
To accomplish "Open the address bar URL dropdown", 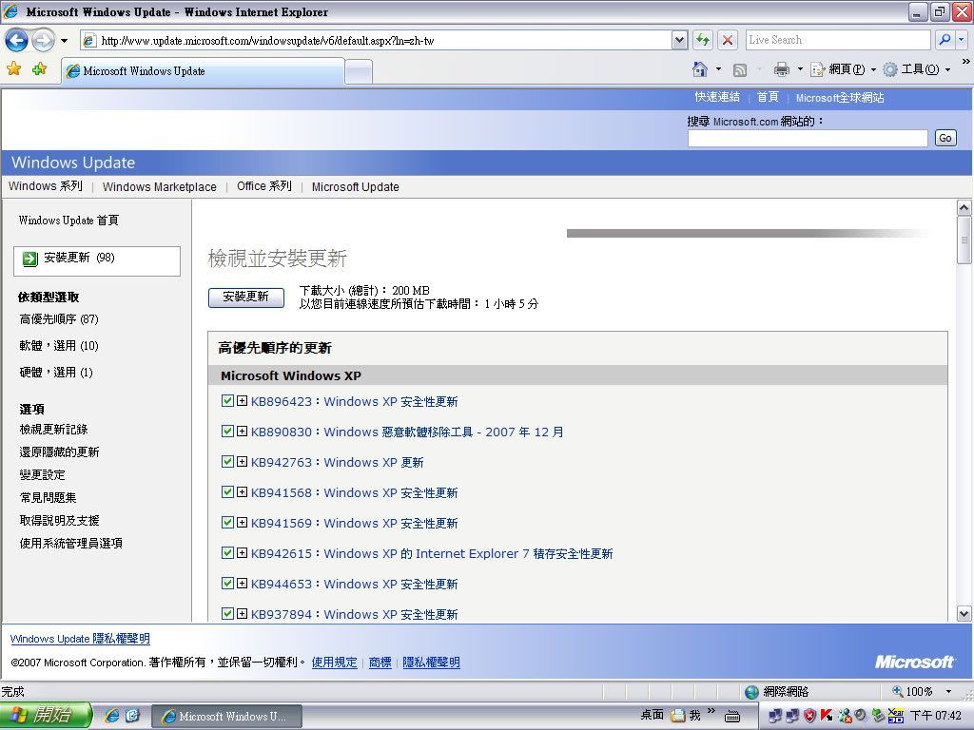I will [x=679, y=40].
